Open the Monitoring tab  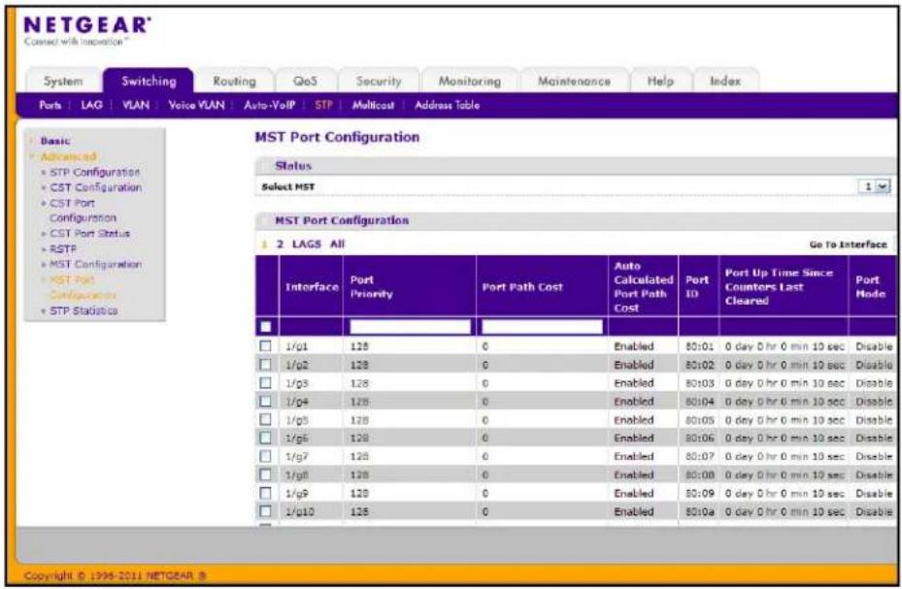click(469, 81)
